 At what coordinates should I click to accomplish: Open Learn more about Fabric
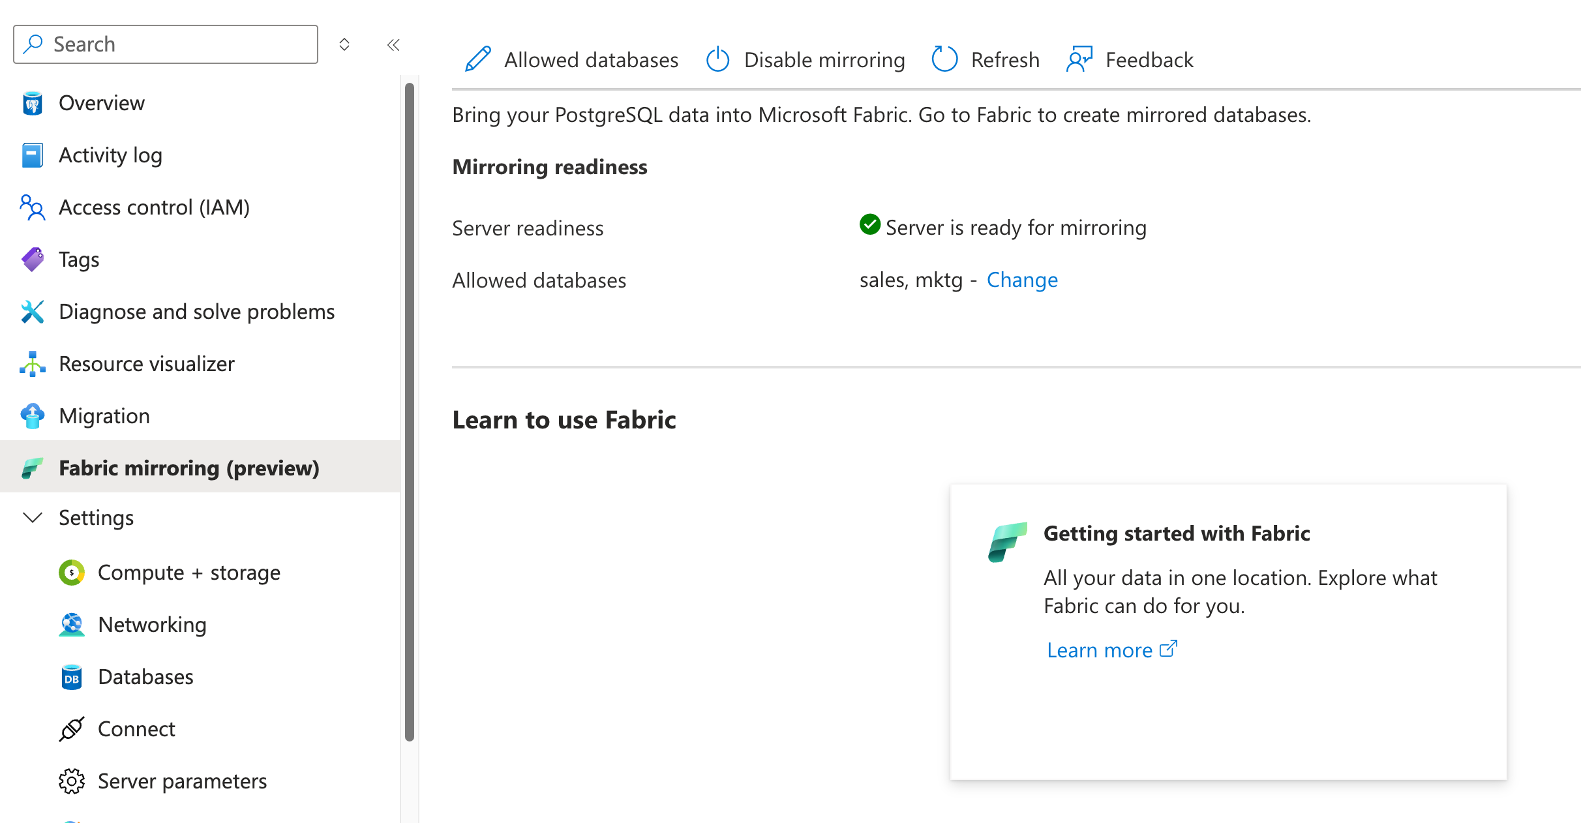[x=1100, y=650]
